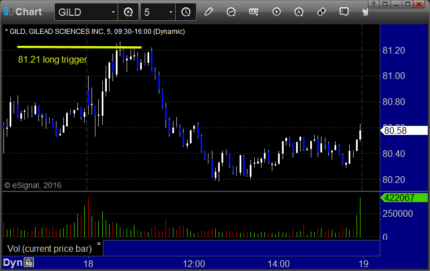Close the Vol (current price bar) panel
The image size is (430, 271).
pyautogui.click(x=99, y=243)
